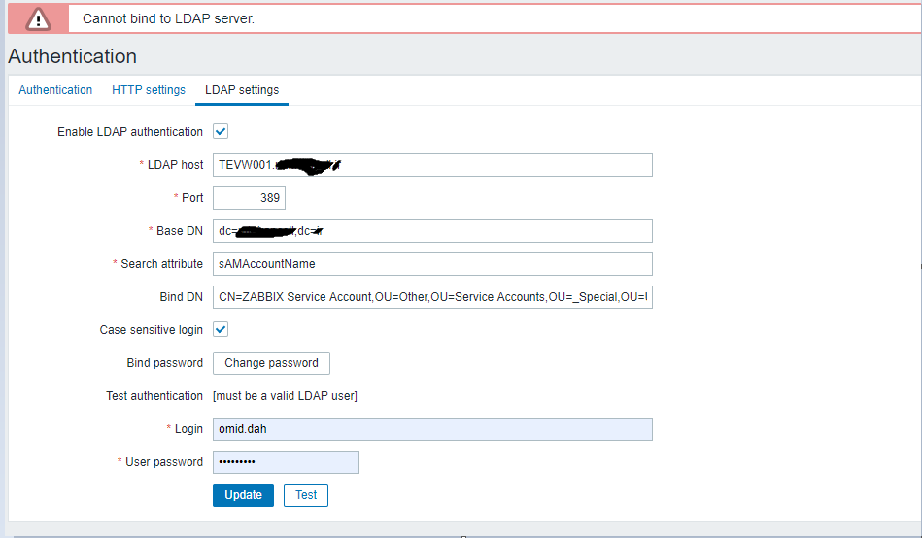This screenshot has height=538, width=922.
Task: Disable the Enable LDAP authentication checkbox
Action: (x=221, y=132)
